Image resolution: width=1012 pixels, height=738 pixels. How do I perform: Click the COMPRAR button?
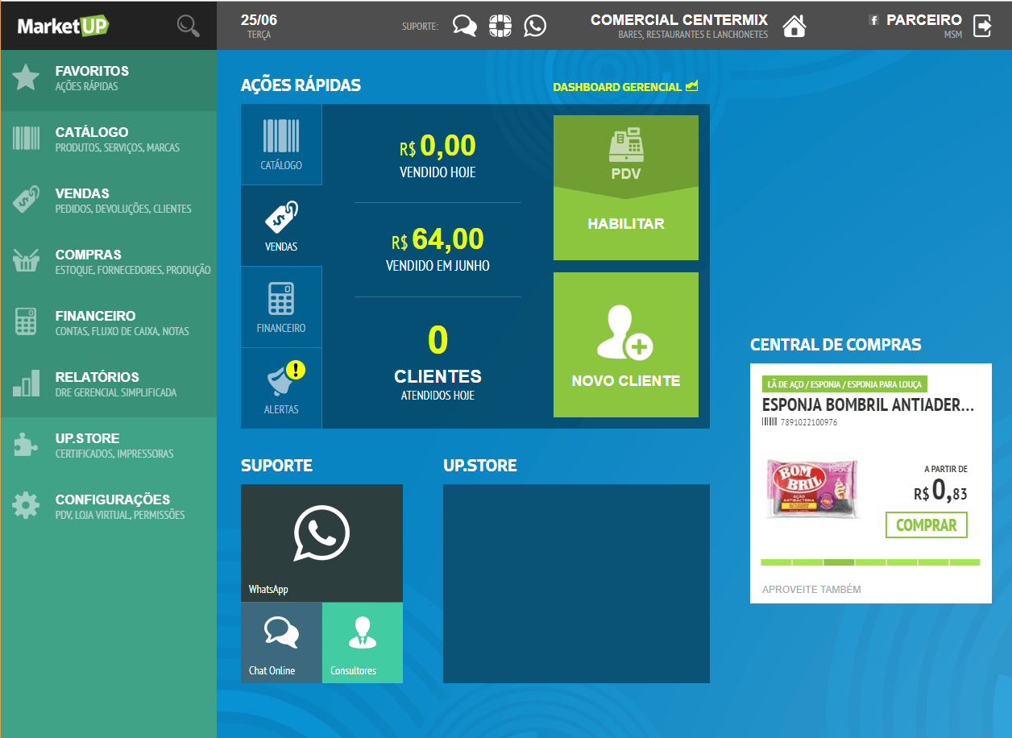coord(927,525)
